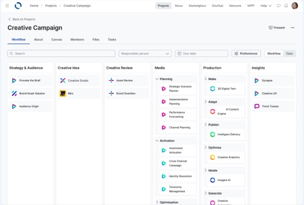The height and width of the screenshot is (205, 304).
Task: Expand the Optimise group in Production
Action: tap(205, 147)
